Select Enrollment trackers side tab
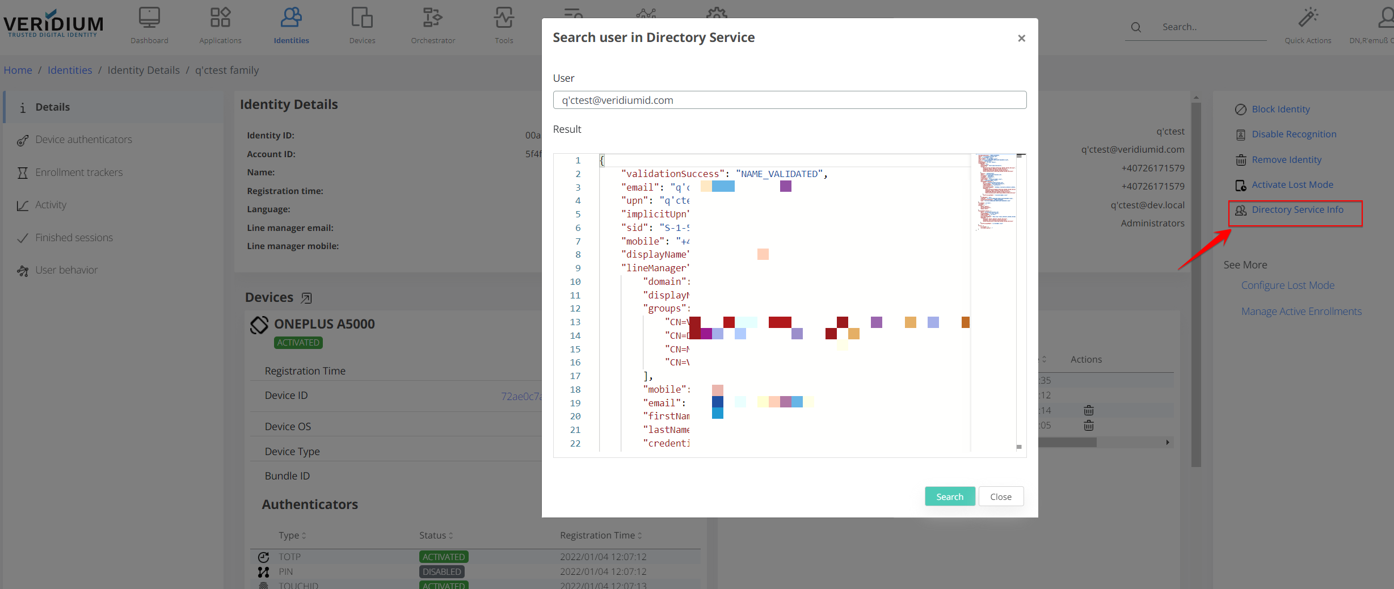The width and height of the screenshot is (1394, 589). click(79, 173)
